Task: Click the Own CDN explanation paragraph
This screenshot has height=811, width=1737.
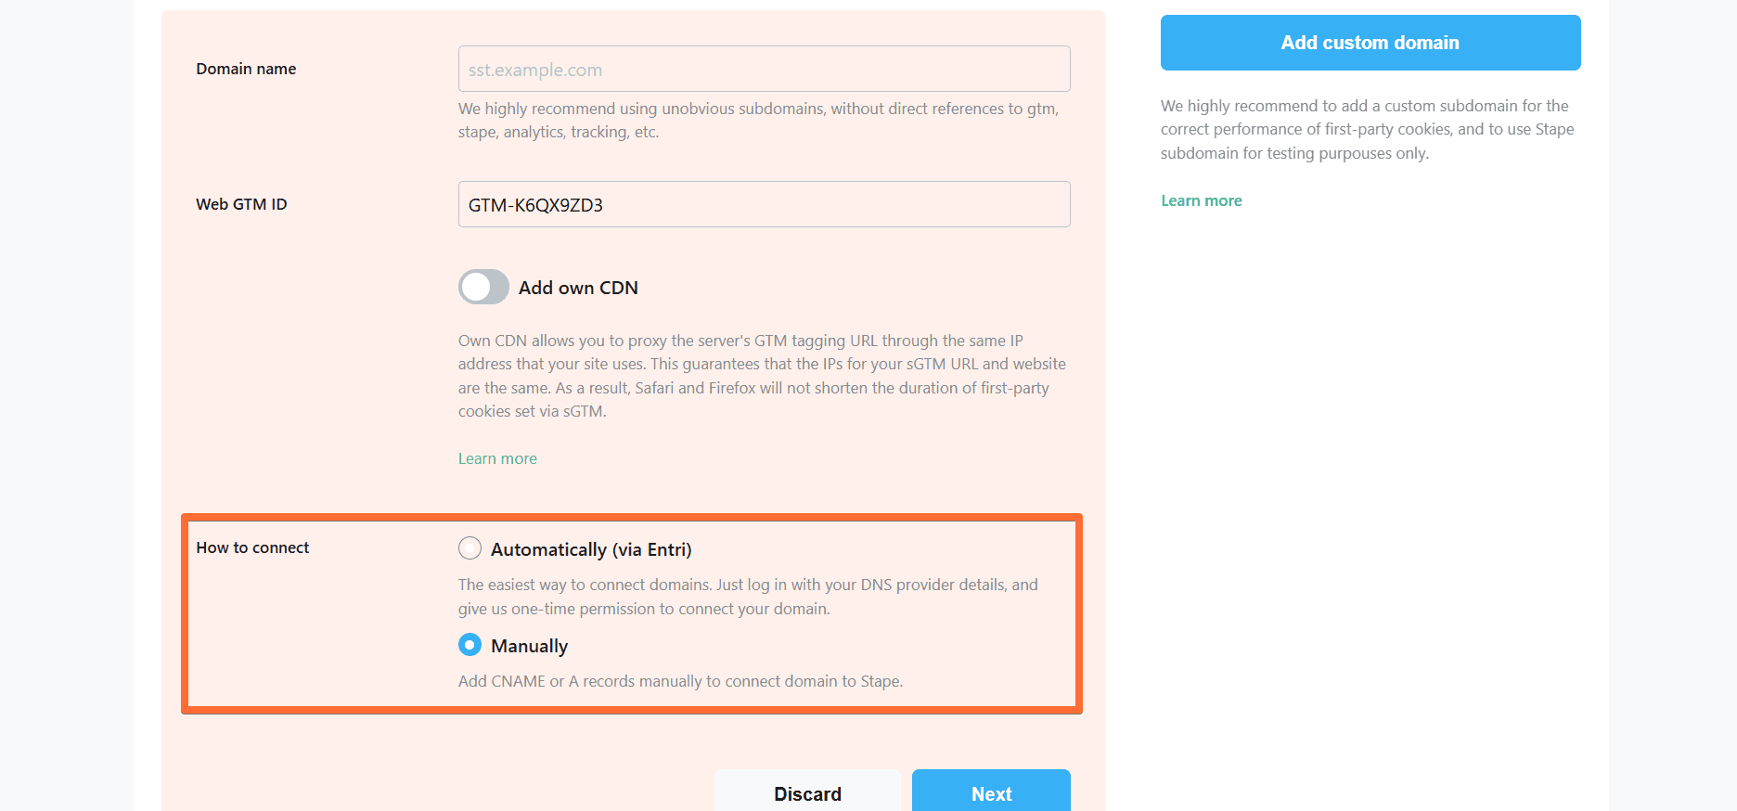Action: tap(762, 376)
